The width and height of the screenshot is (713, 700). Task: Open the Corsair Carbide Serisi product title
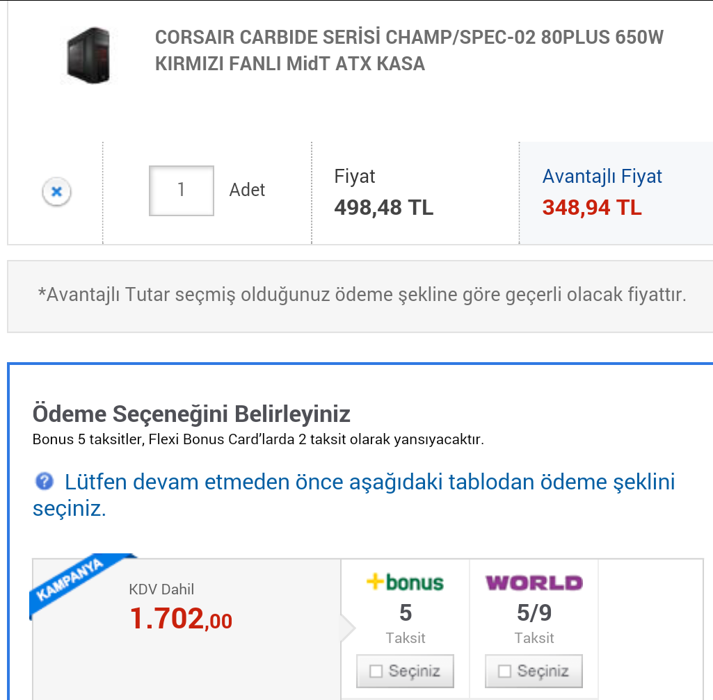pos(409,50)
